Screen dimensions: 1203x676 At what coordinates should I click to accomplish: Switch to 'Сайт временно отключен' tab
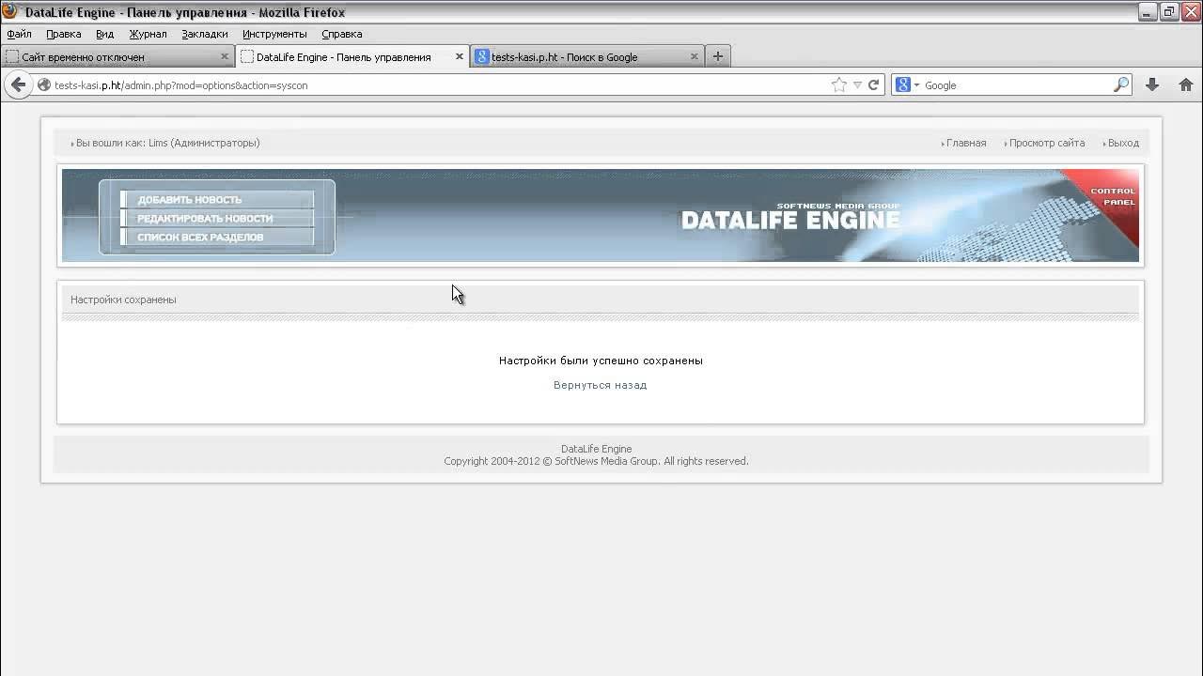(x=117, y=56)
